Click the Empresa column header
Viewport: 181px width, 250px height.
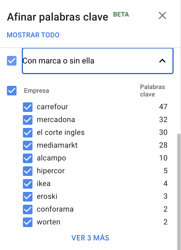tap(36, 91)
